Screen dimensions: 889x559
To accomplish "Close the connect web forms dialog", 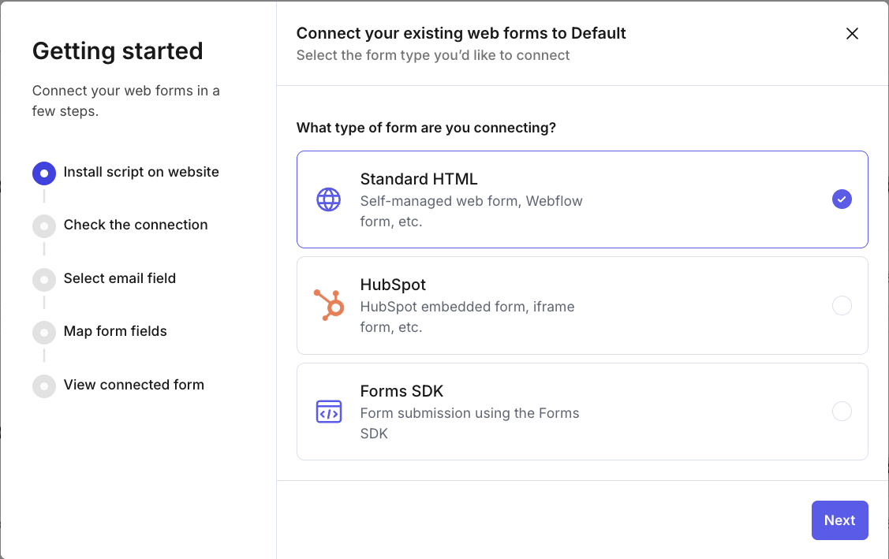I will point(852,34).
